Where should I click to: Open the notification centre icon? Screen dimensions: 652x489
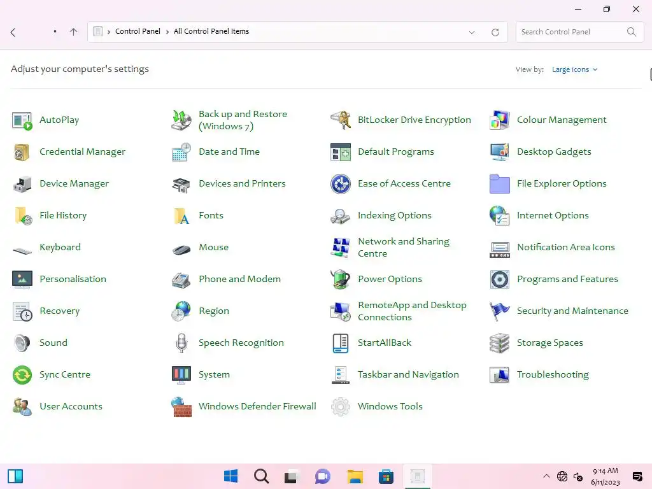pos(637,476)
